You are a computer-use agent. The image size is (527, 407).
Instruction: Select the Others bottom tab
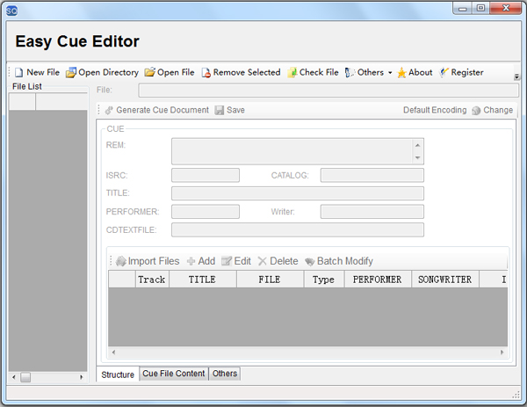pos(225,374)
